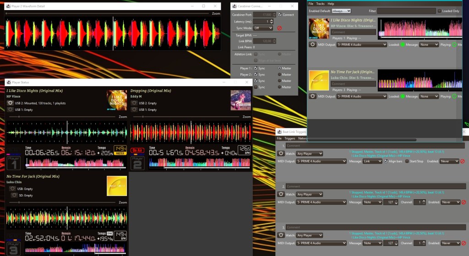The height and width of the screenshot is (256, 469).
Task: Click gear icon for Player 2 USB 2: Empty
Action: (x=134, y=103)
